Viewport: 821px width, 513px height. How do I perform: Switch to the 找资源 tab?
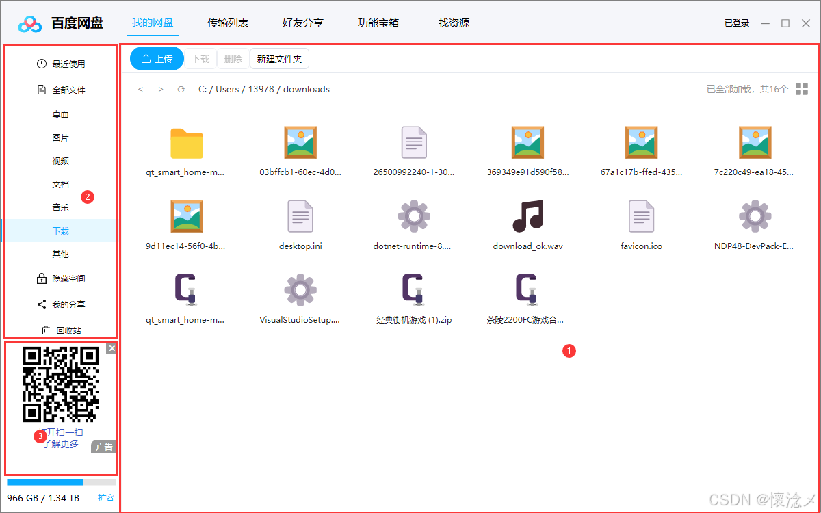[x=454, y=23]
